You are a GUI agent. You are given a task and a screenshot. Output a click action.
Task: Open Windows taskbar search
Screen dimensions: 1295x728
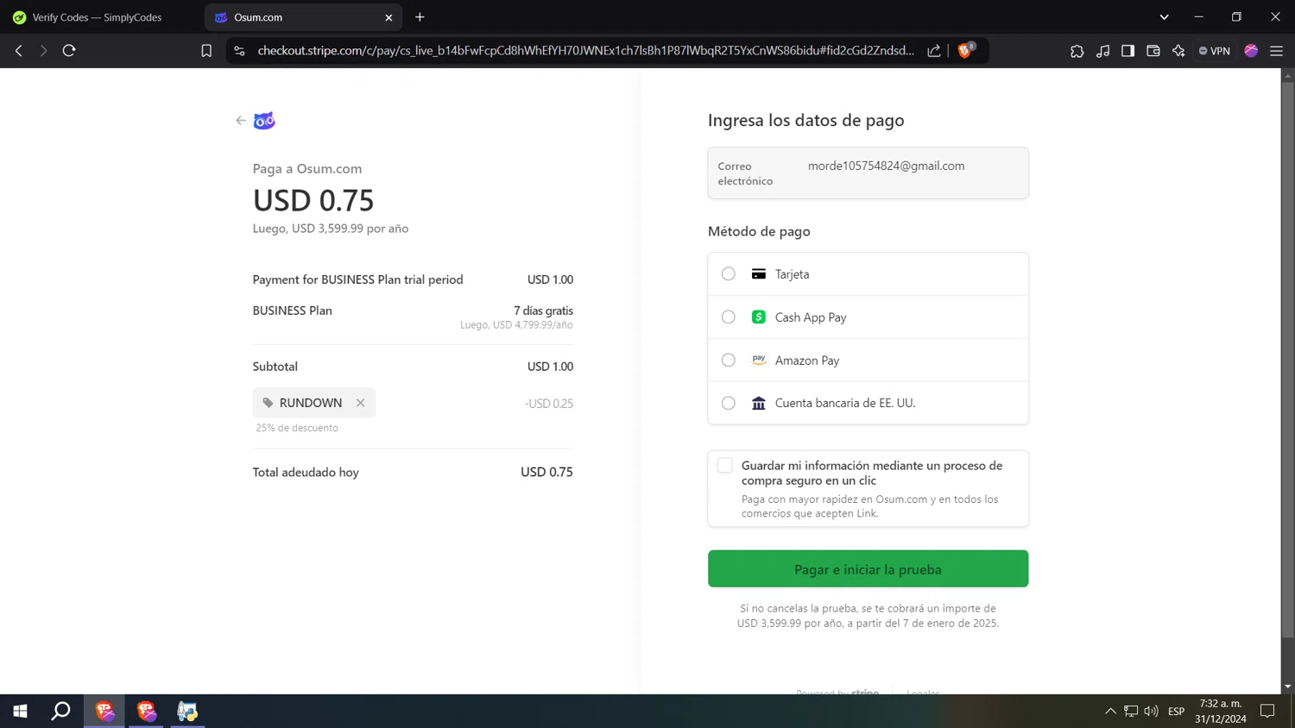pyautogui.click(x=61, y=711)
